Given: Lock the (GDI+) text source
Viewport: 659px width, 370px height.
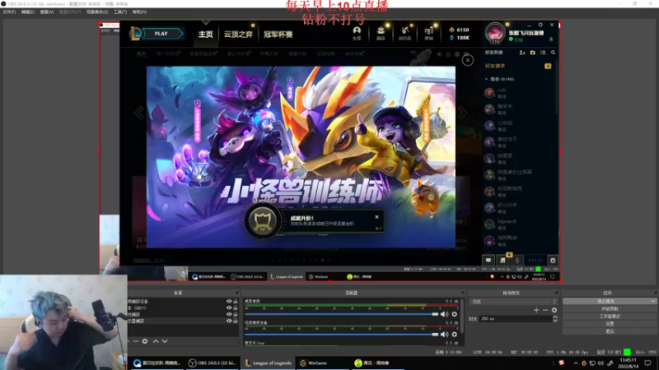Looking at the screenshot, I should tap(236, 308).
